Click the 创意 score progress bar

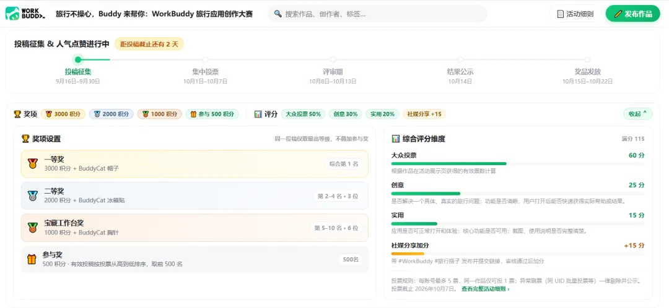click(426, 194)
